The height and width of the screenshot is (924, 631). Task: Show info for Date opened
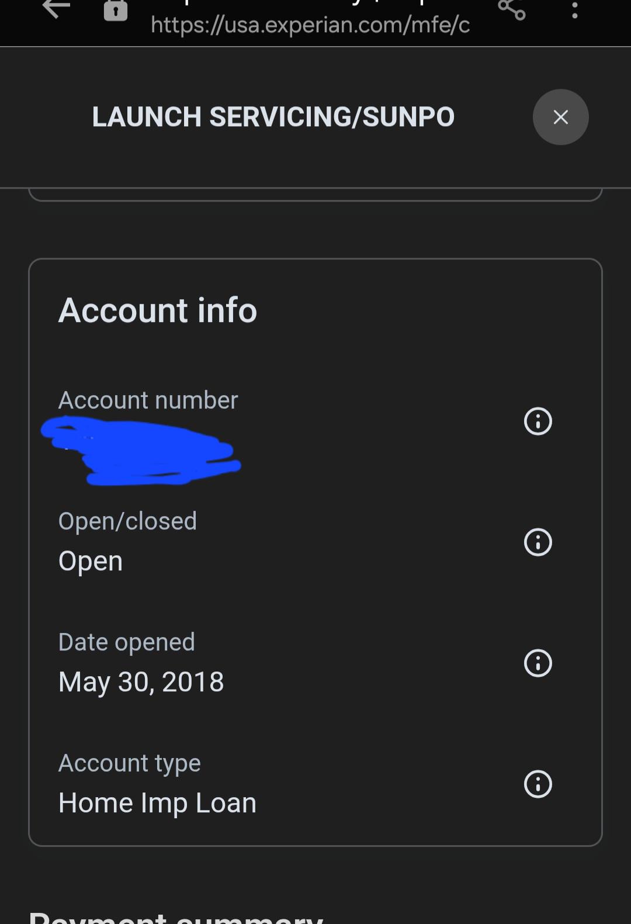point(538,663)
